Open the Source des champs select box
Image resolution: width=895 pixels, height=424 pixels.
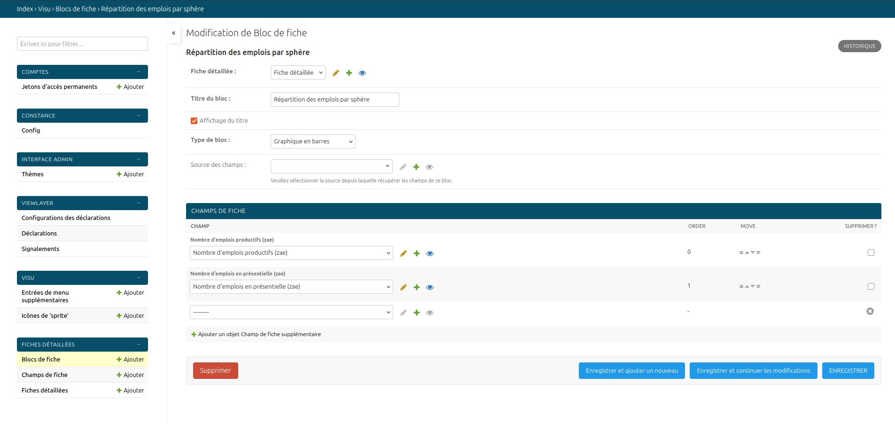pyautogui.click(x=332, y=166)
